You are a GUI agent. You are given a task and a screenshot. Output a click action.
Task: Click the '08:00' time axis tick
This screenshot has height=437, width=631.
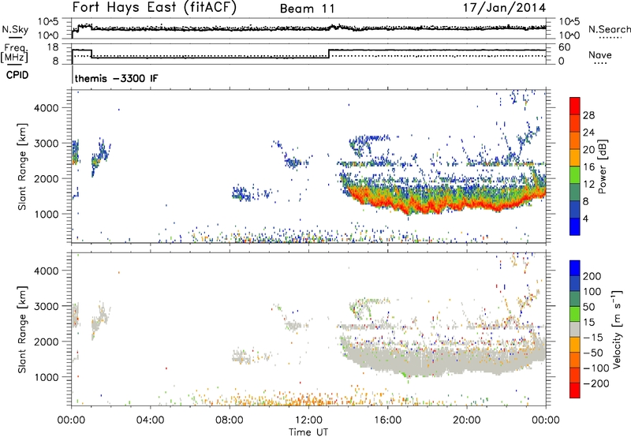[230, 420]
